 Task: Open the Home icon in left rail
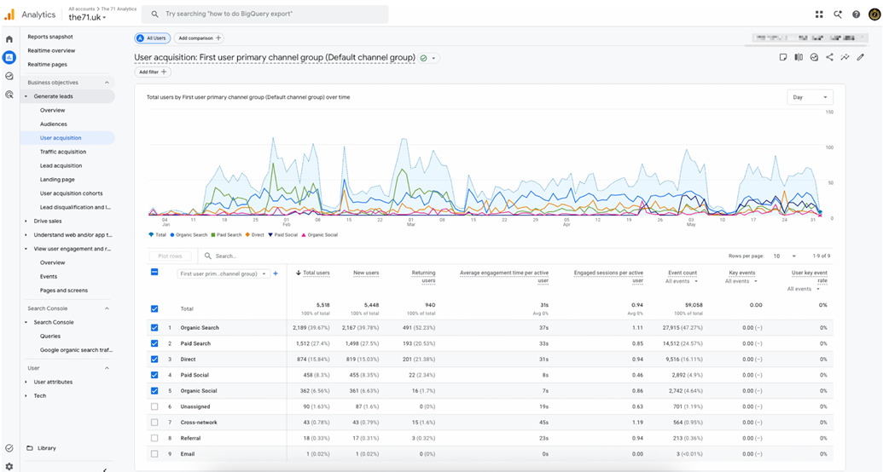(9, 39)
